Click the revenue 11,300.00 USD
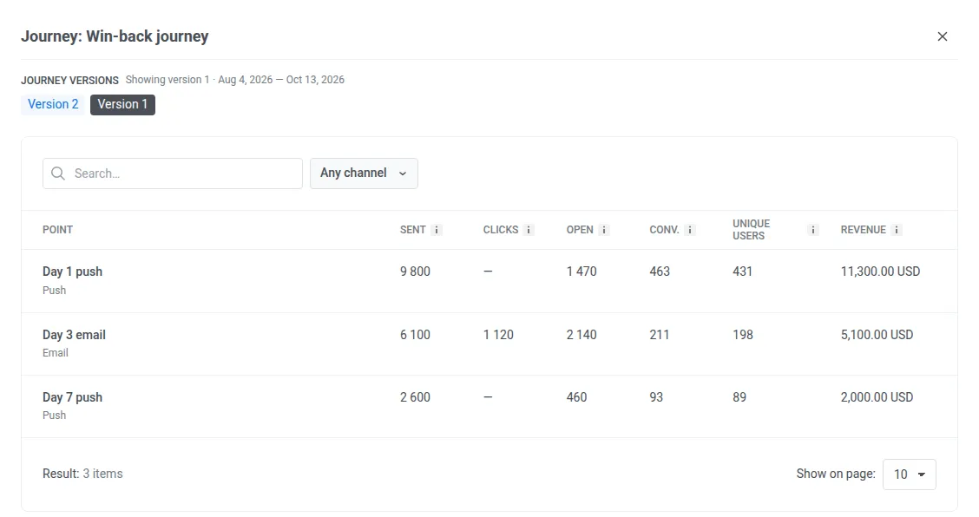The image size is (979, 517). click(880, 272)
